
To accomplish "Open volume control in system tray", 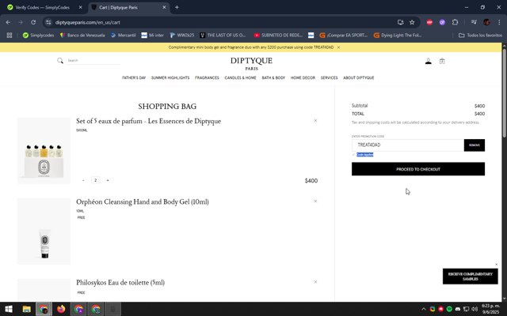I will tap(475, 309).
